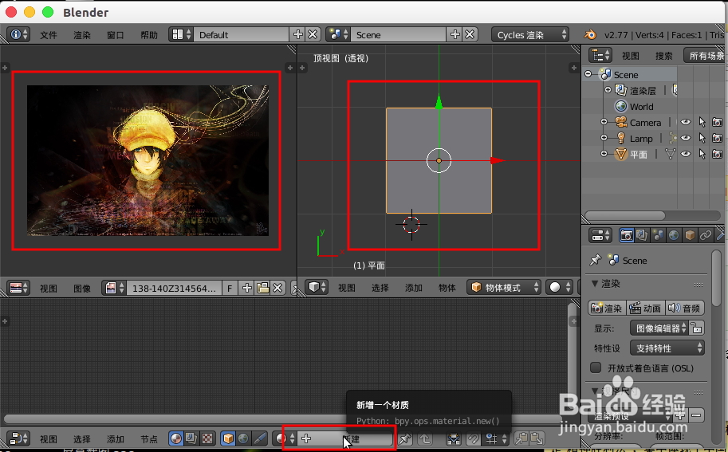Open the 渲染 menu in top bar
The height and width of the screenshot is (452, 728).
pos(81,35)
